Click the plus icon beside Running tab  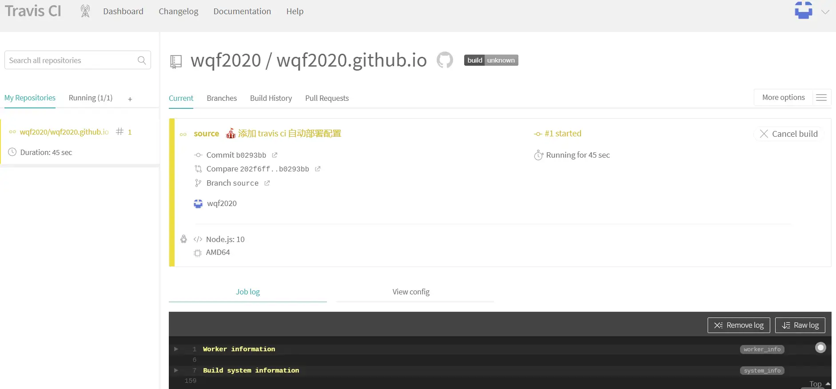point(130,99)
